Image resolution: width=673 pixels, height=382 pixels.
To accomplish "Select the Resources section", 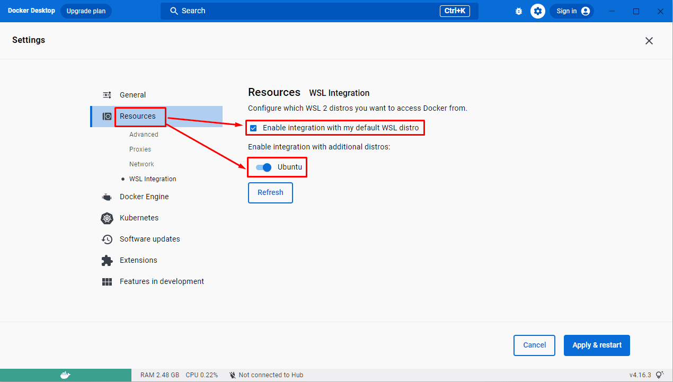I will click(156, 116).
